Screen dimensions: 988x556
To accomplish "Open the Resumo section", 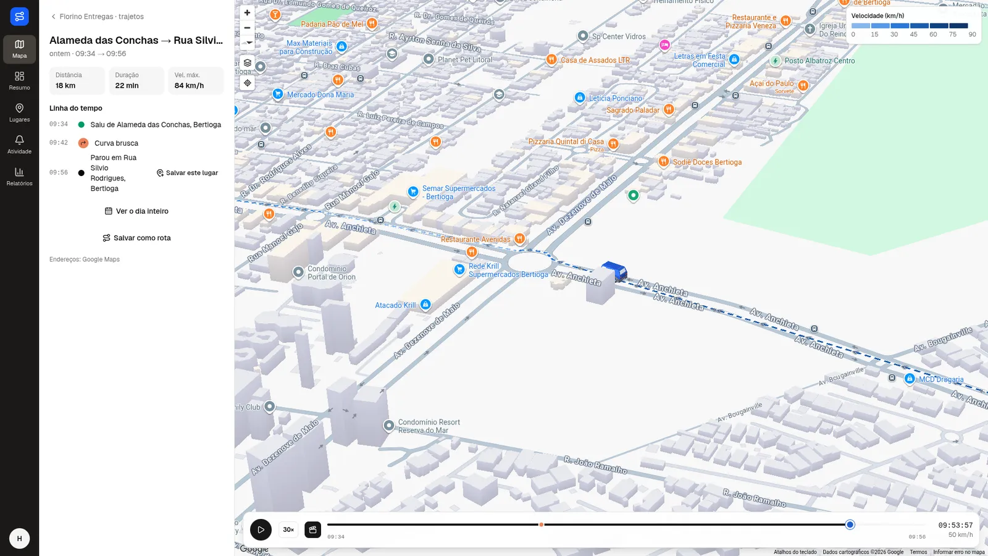I will click(19, 81).
